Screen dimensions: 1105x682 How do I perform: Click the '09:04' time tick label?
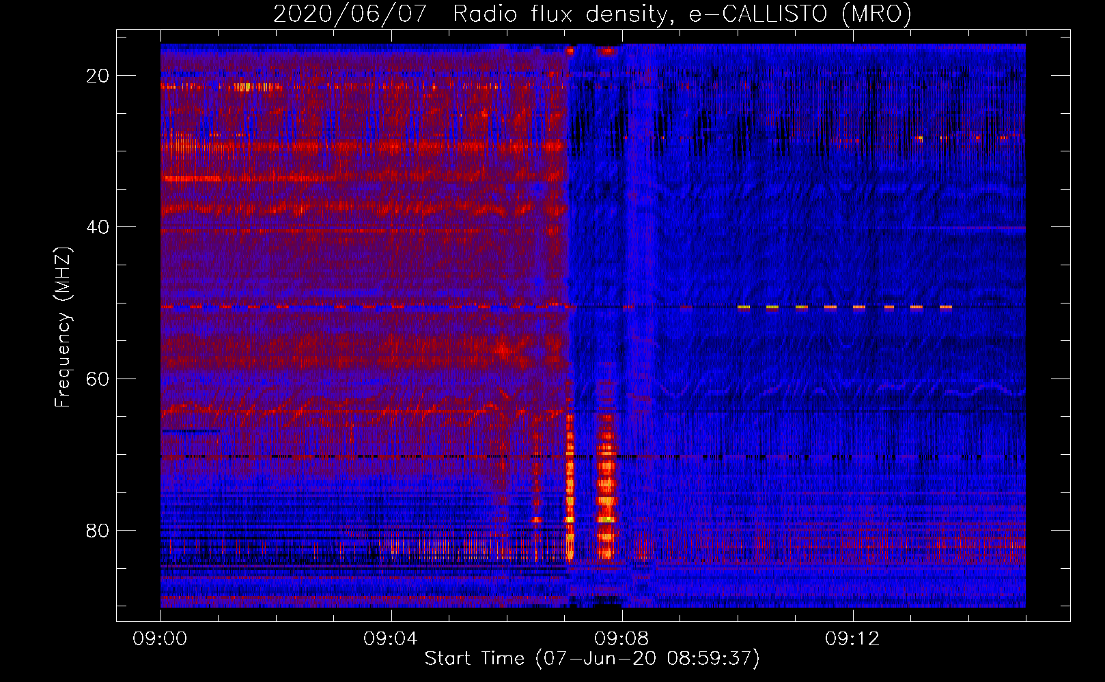point(391,639)
